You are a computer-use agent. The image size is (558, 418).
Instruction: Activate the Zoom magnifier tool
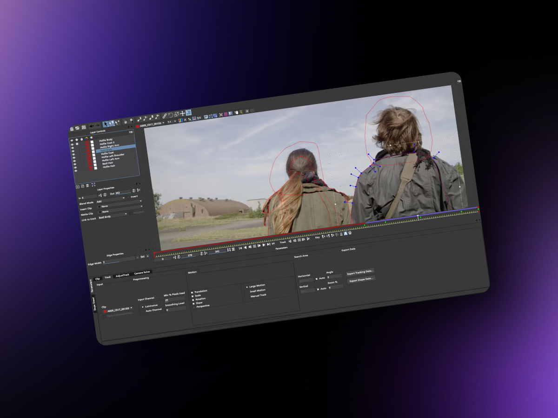pos(131,121)
